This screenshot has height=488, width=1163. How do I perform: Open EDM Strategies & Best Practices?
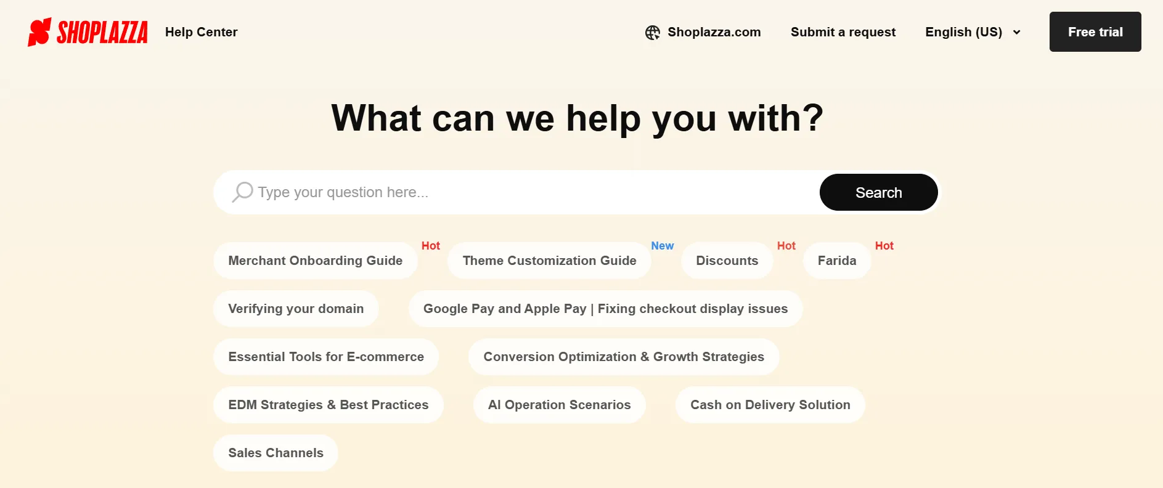click(x=328, y=404)
